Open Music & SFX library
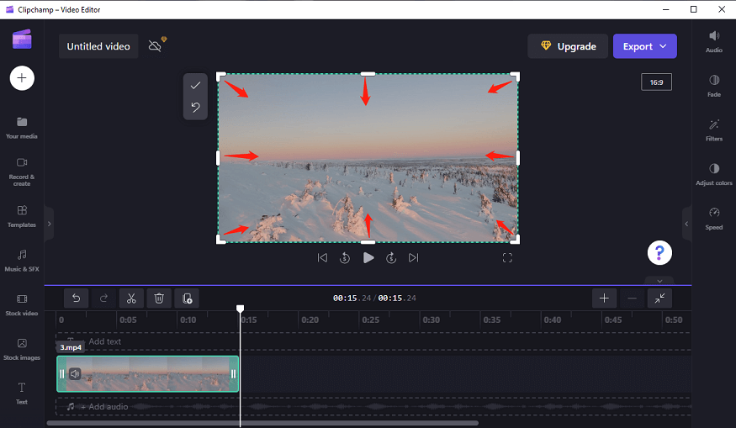The image size is (736, 428). (22, 261)
